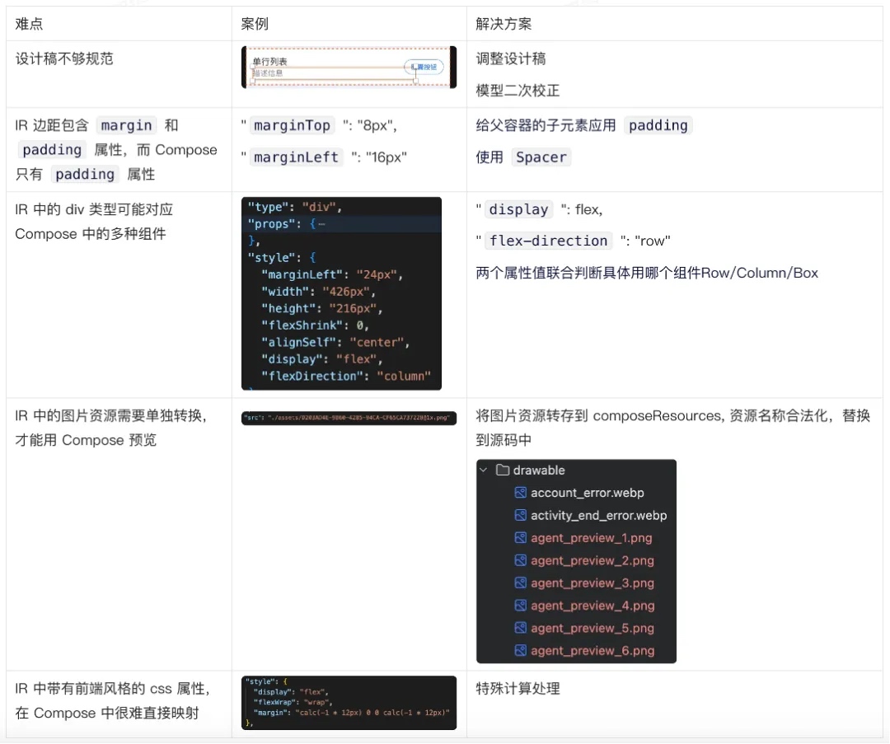
Task: Click the file icon beside agent_preview_6.png
Action: [x=520, y=650]
